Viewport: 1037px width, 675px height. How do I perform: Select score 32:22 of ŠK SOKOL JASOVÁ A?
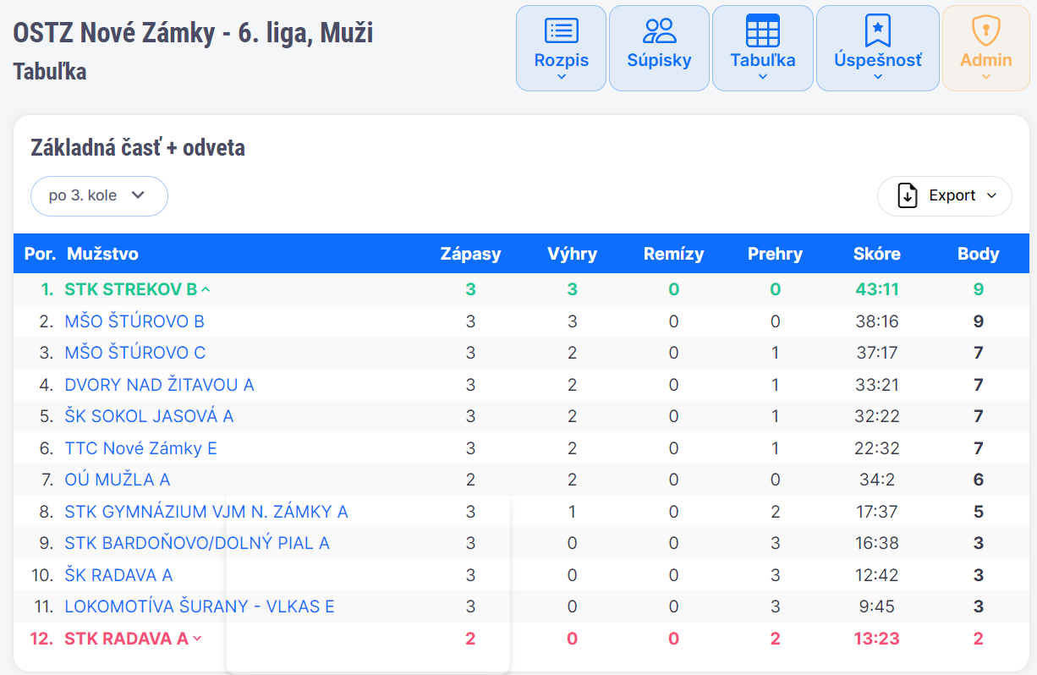[877, 416]
